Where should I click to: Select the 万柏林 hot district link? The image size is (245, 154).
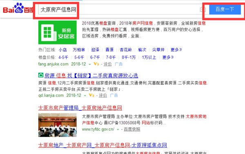point(79,50)
